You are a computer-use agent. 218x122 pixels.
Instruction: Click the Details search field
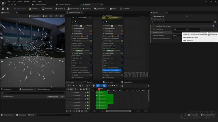(x=182, y=22)
